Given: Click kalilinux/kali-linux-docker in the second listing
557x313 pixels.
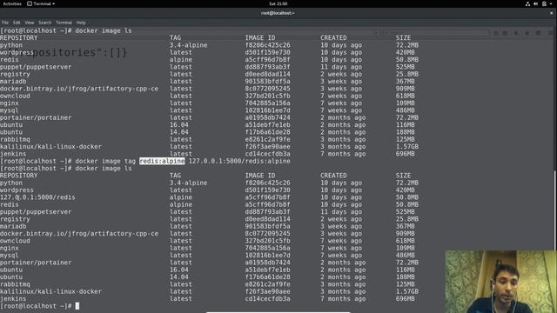Looking at the screenshot, I should [x=50, y=291].
